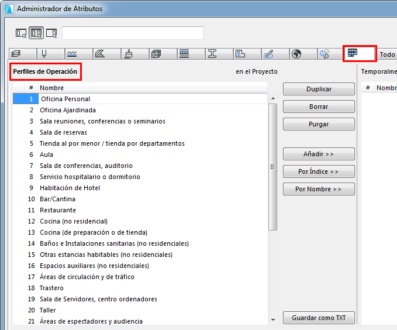397x330 pixels.
Task: Select the Bar/Cantina row
Action: (140, 199)
